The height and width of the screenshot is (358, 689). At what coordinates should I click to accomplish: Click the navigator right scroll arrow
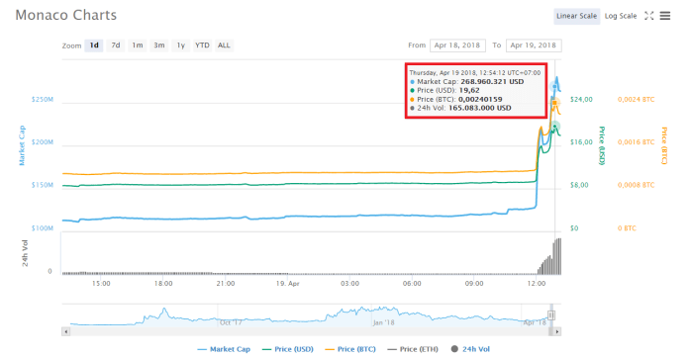click(557, 331)
